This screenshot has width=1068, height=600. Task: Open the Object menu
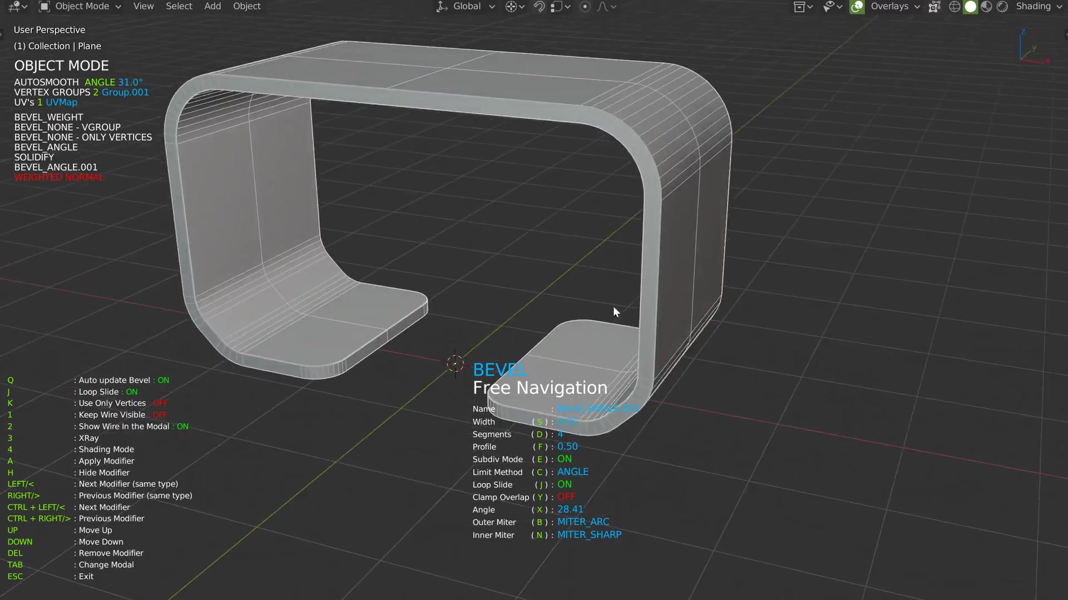coord(246,6)
